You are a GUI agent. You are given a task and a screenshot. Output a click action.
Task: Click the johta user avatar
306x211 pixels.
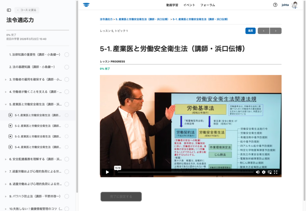(x=294, y=5)
